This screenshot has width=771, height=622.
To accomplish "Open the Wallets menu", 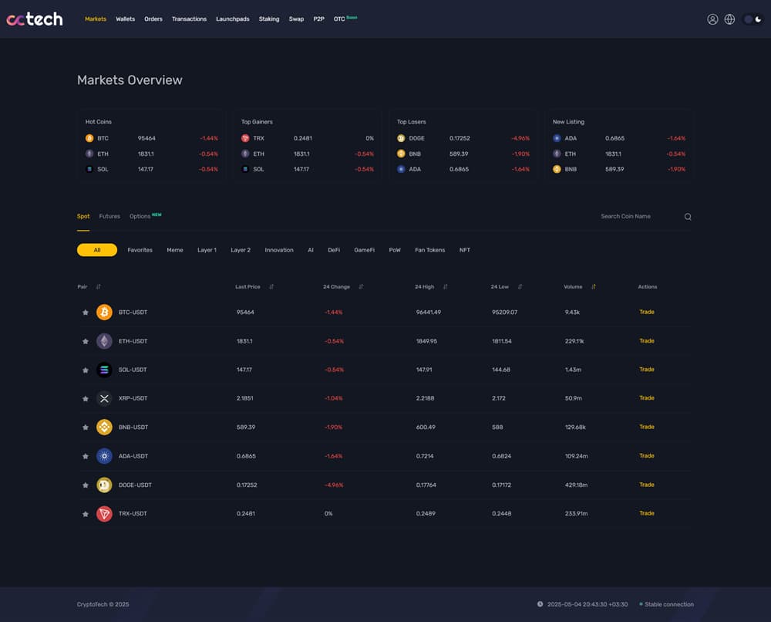I will coord(126,19).
